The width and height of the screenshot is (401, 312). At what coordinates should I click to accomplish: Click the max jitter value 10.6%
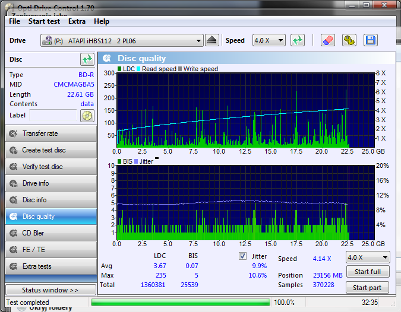coord(258,275)
